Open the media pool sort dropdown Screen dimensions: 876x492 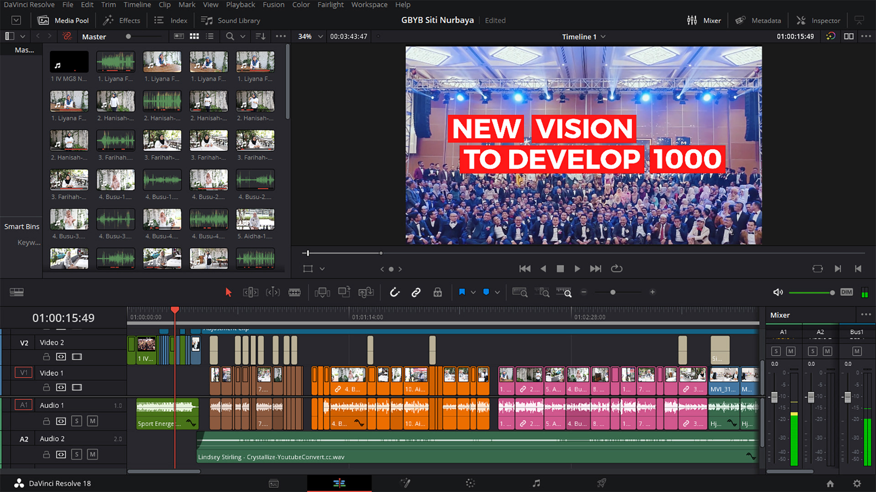(x=261, y=36)
